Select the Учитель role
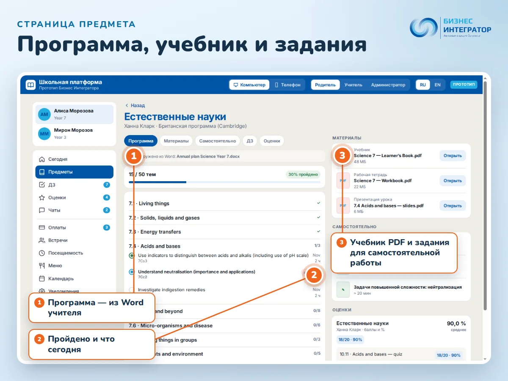 pyautogui.click(x=353, y=85)
